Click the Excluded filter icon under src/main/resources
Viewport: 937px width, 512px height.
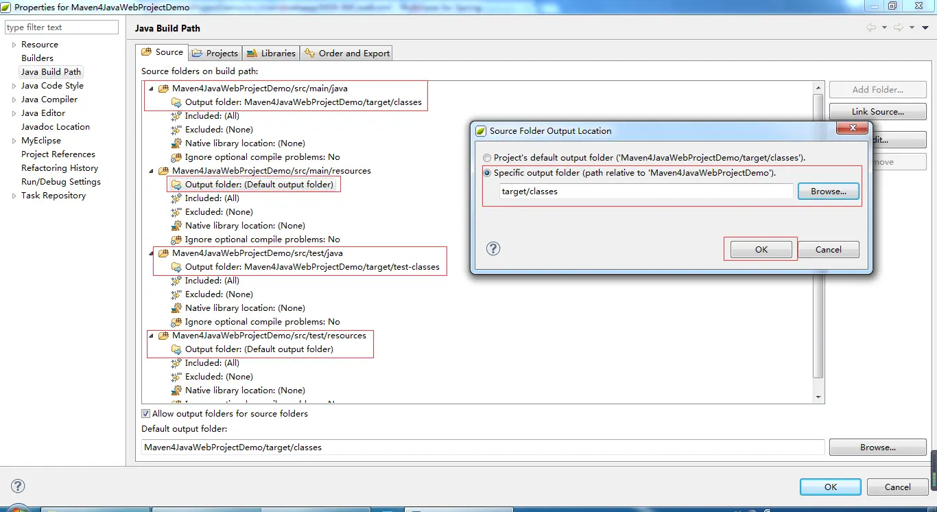pos(176,212)
